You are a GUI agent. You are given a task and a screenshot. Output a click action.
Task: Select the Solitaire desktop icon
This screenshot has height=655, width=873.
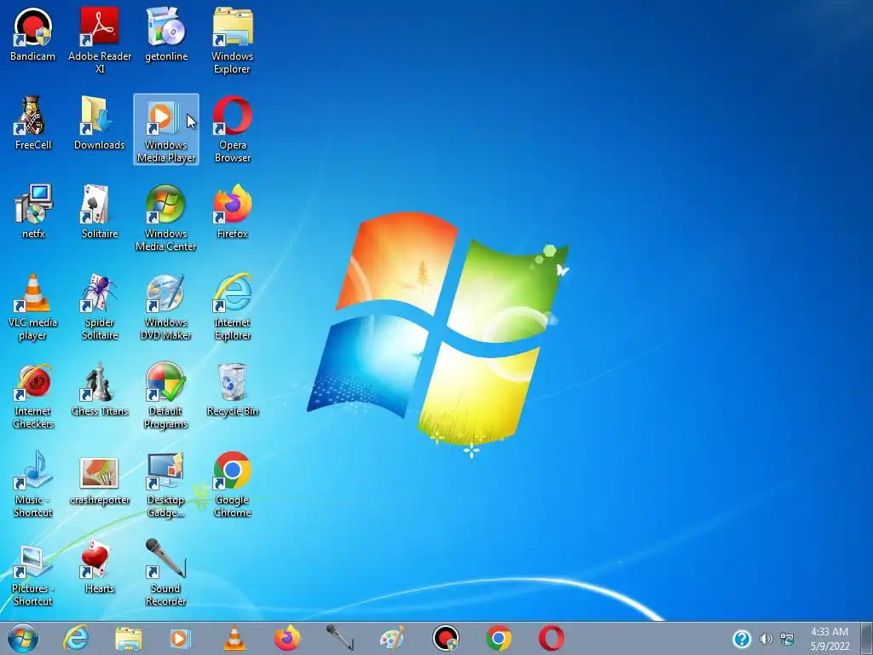pos(100,212)
